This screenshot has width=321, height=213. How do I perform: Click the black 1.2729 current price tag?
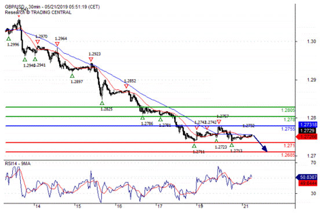[x=308, y=131]
